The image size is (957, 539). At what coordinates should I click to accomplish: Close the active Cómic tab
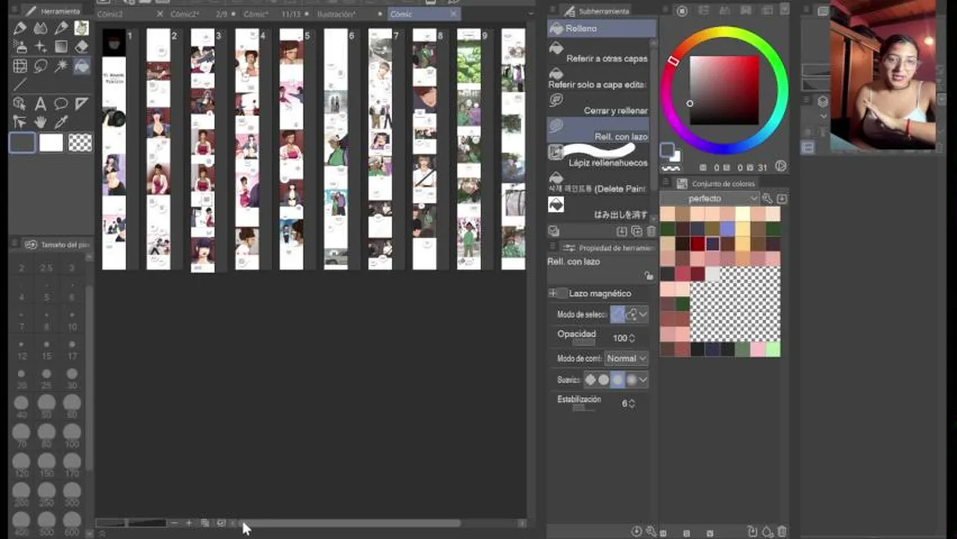pyautogui.click(x=454, y=14)
